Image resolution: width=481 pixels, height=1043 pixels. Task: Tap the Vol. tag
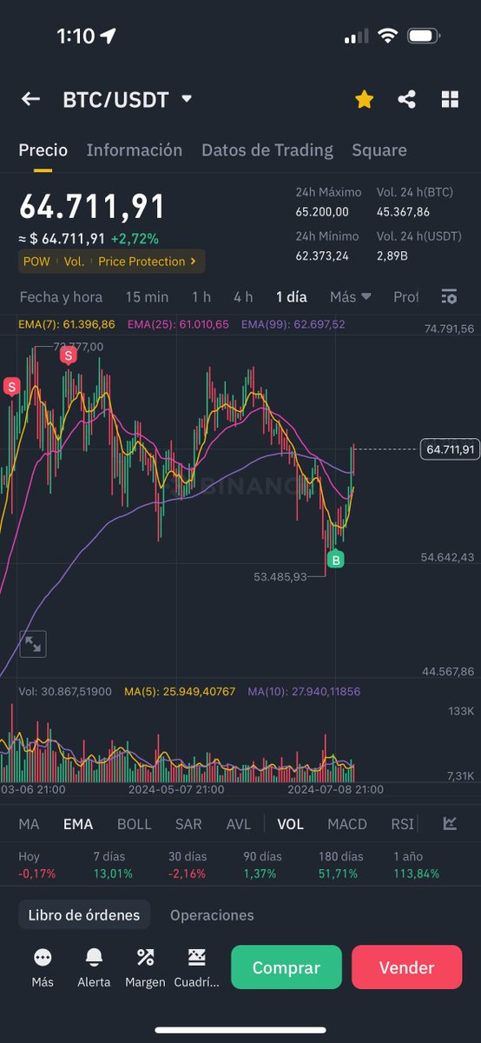[x=74, y=262]
